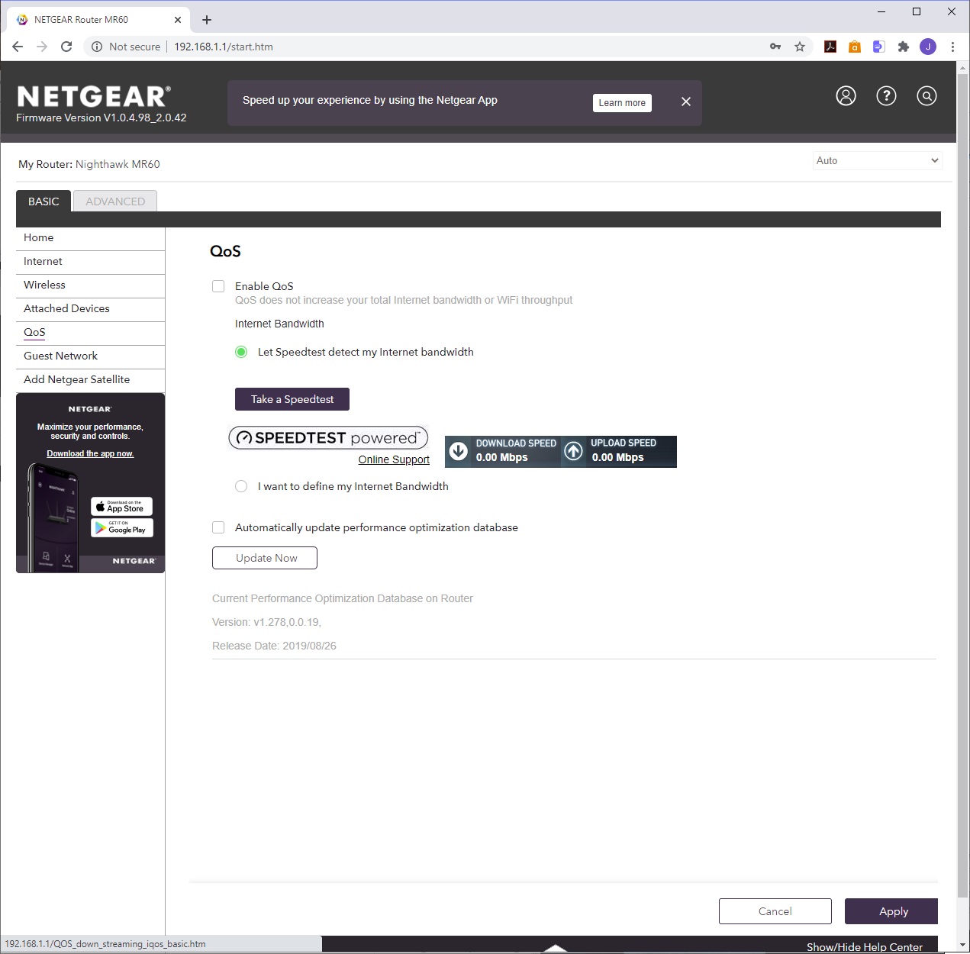Click Version: v1.278,0.0.19 text
This screenshot has height=954, width=970.
(x=266, y=622)
